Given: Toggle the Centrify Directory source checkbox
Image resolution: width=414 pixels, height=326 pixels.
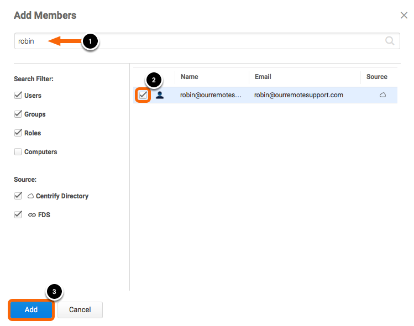Looking at the screenshot, I should [18, 196].
